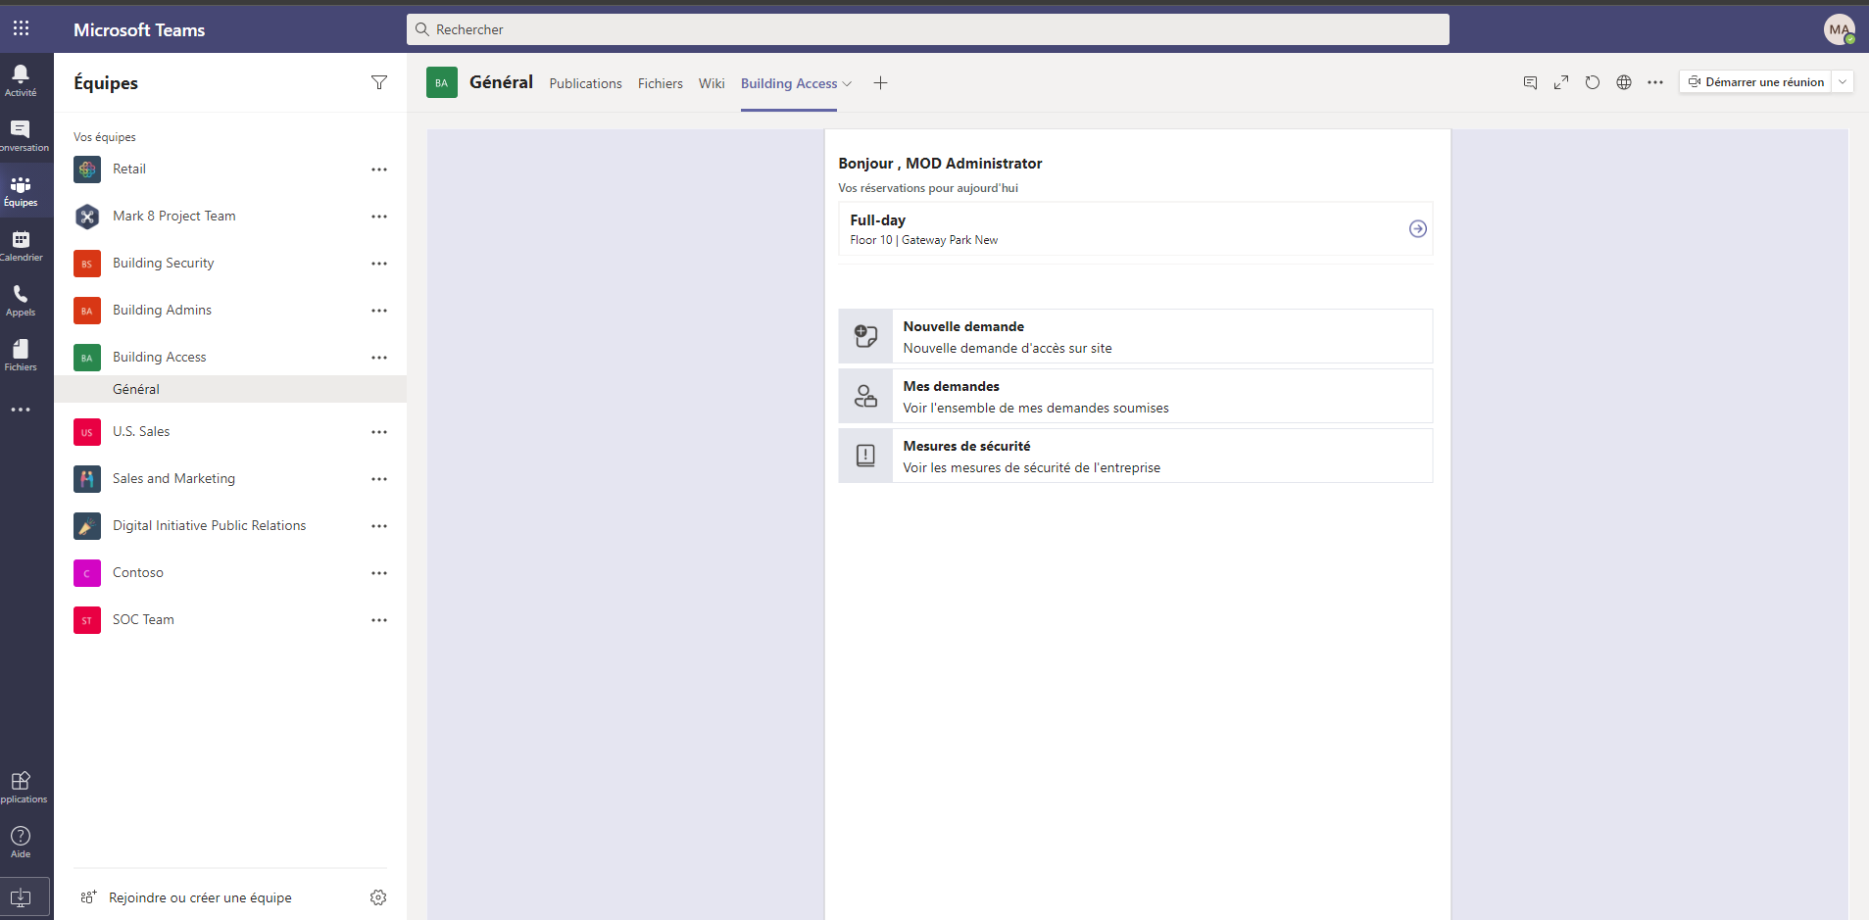Open the Full-day Floor 10 reservation
The image size is (1869, 920).
point(1135,228)
